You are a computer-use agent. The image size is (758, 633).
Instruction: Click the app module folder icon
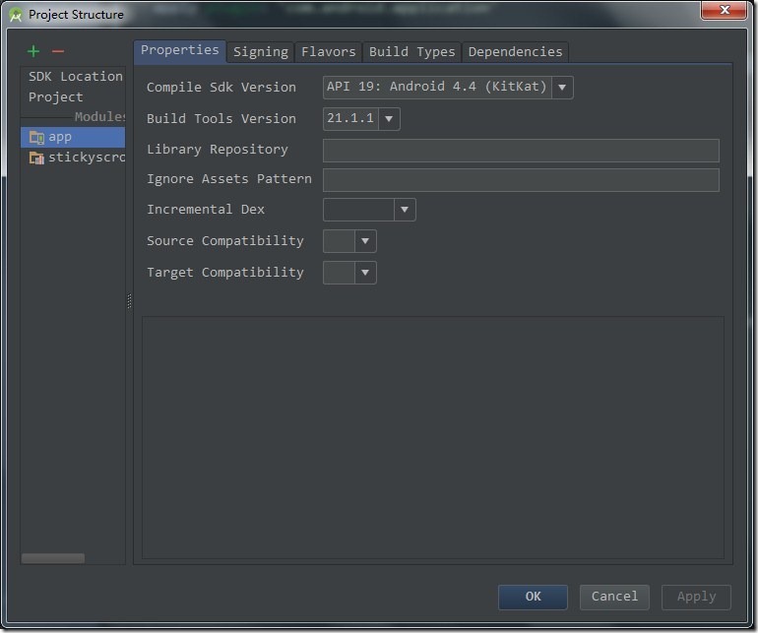click(36, 137)
